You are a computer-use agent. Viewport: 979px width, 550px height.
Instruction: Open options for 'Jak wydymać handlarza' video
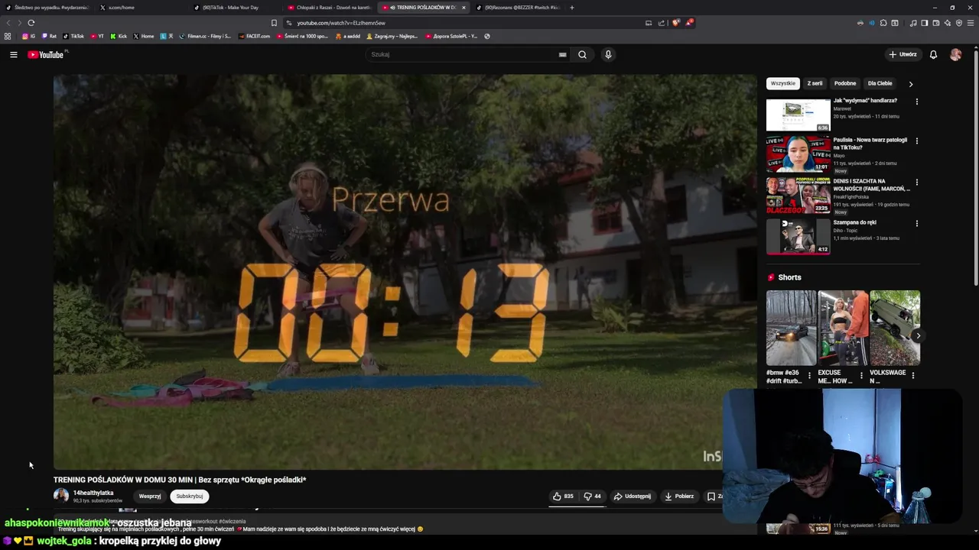pyautogui.click(x=916, y=101)
